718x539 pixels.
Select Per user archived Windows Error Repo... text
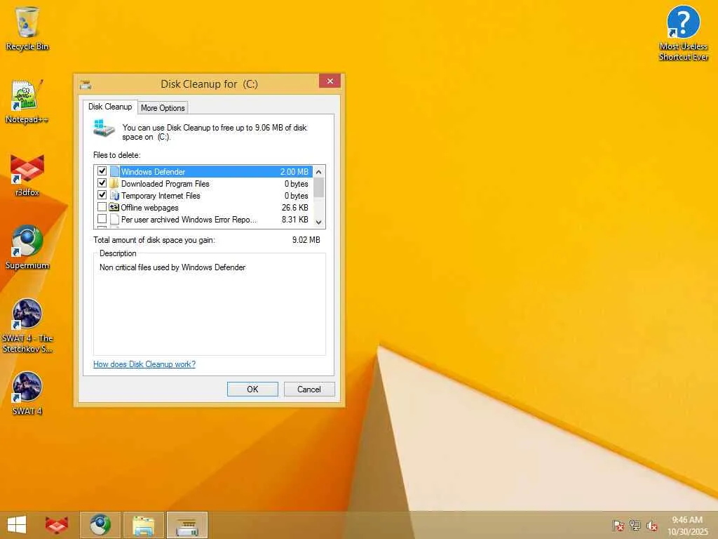click(x=189, y=220)
